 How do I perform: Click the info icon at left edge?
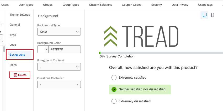(1, 24)
